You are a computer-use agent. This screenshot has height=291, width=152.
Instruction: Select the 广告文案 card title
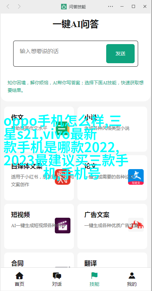pyautogui.click(x=97, y=215)
